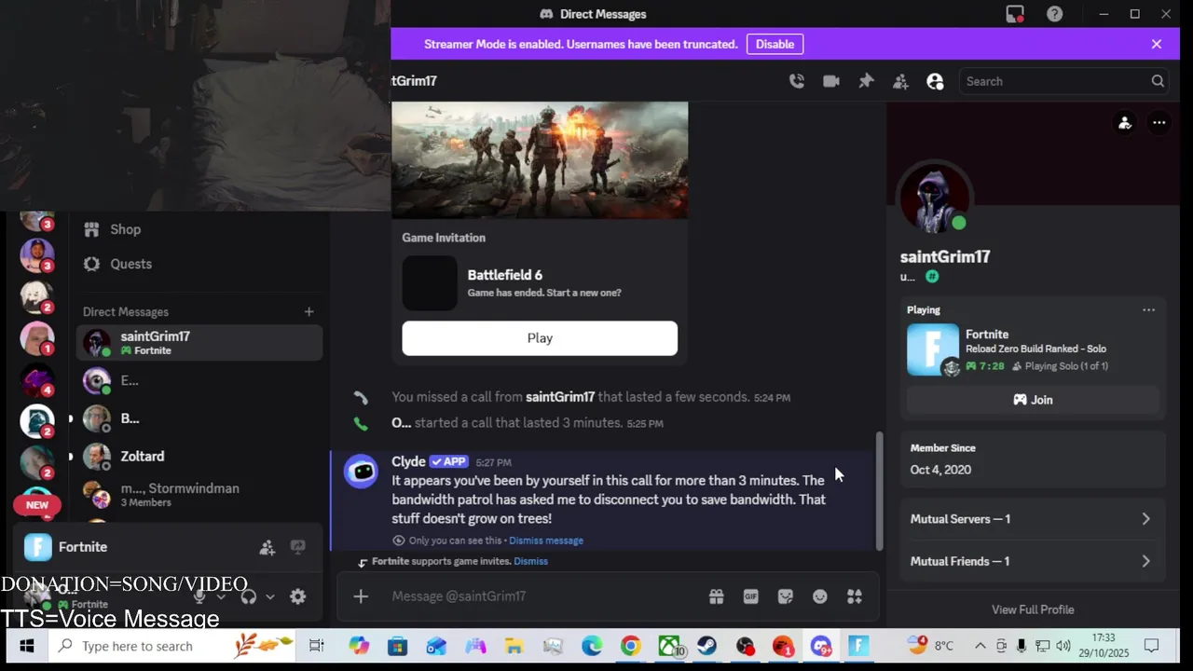This screenshot has height=671, width=1193.
Task: Dismiss the Streamer Mode banner
Action: 1157,44
